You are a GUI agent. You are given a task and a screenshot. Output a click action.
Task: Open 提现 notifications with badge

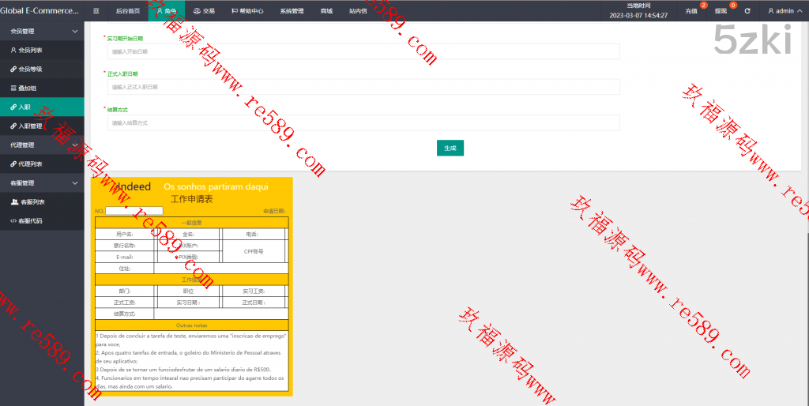coord(721,11)
